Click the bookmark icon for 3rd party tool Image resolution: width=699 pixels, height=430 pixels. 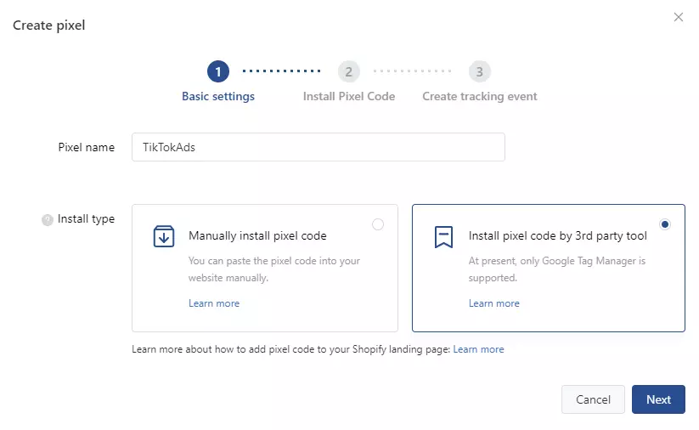[443, 236]
